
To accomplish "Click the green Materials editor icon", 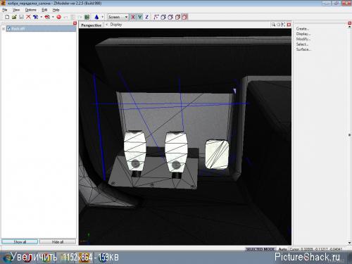I will point(87,17).
